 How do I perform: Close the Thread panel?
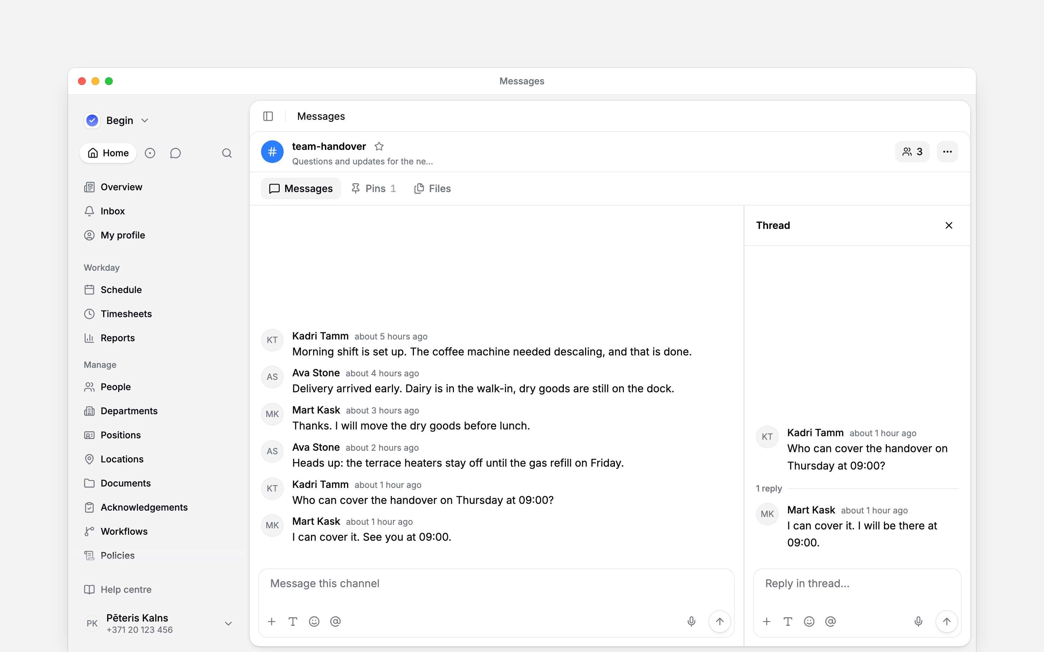pyautogui.click(x=949, y=225)
